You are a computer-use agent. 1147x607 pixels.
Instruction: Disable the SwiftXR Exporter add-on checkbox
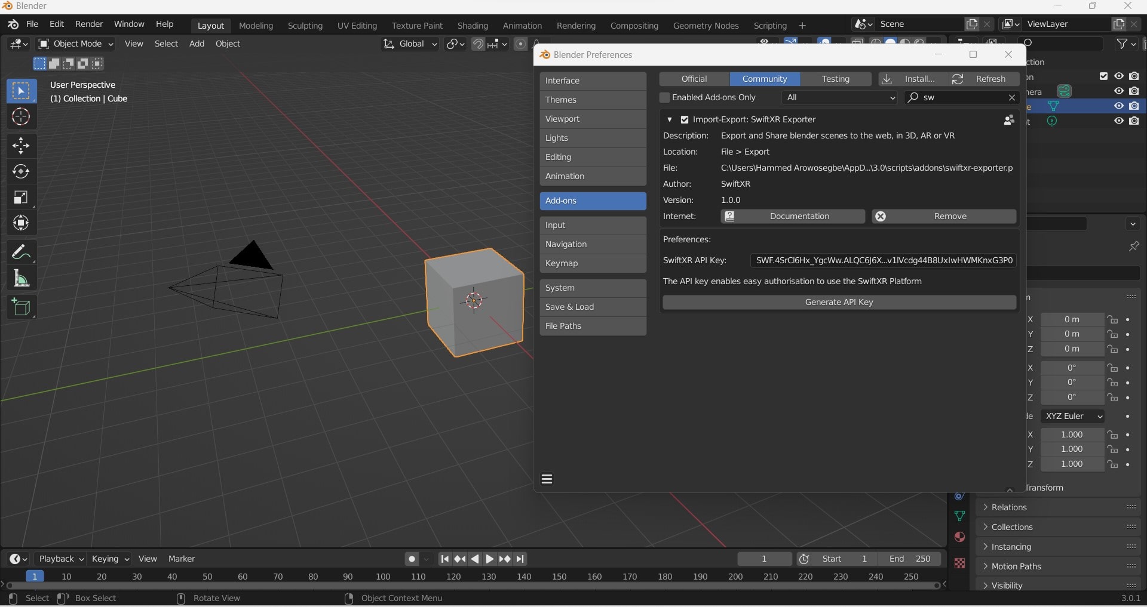click(x=685, y=119)
